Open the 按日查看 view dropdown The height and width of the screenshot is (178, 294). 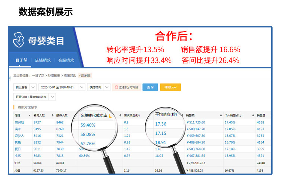point(25,87)
